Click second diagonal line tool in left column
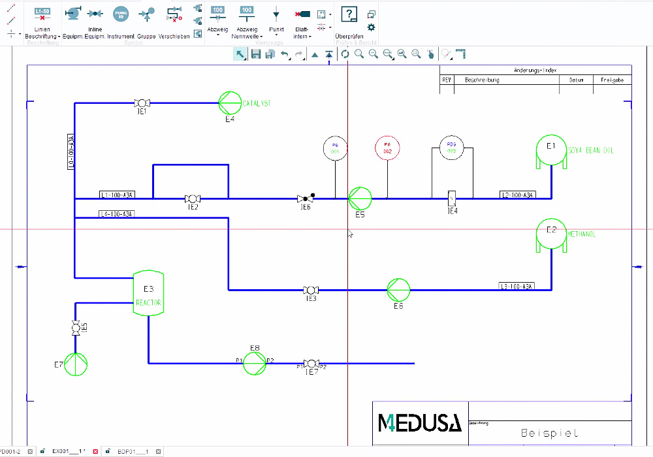 (11, 20)
